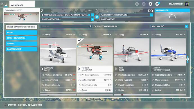Open the Wszystkie (38) filter dropdown
194x109 pixels.
(187, 26)
